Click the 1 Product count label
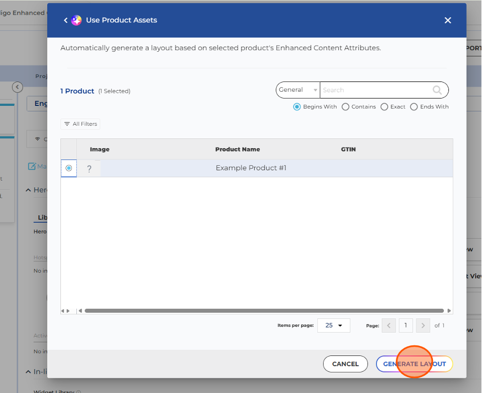The width and height of the screenshot is (482, 393). tap(77, 91)
